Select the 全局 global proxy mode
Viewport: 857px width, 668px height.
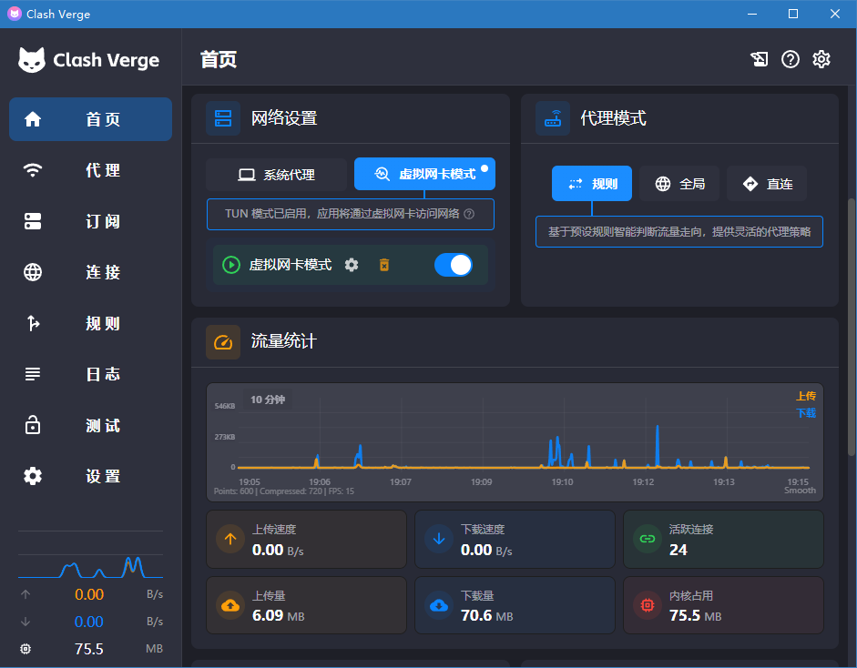coord(679,184)
